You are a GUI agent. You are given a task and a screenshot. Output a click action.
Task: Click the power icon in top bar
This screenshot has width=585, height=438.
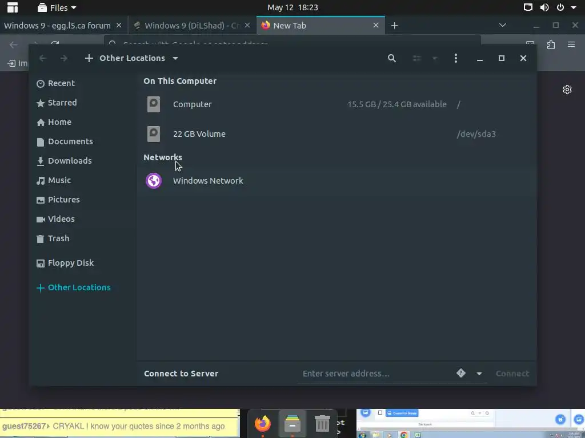560,7
